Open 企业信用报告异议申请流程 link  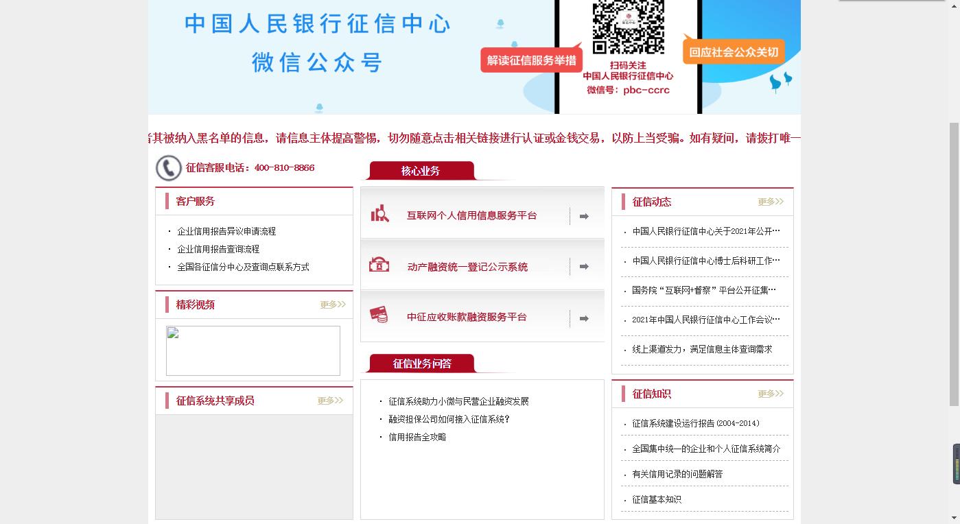[x=226, y=231]
